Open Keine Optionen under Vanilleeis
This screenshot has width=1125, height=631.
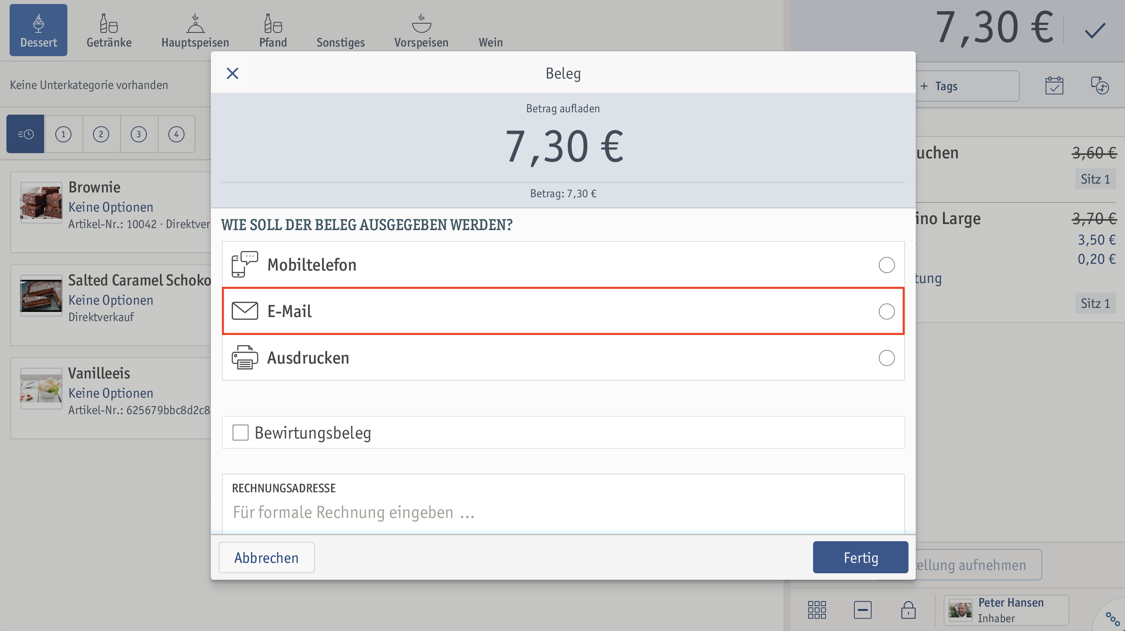[111, 393]
